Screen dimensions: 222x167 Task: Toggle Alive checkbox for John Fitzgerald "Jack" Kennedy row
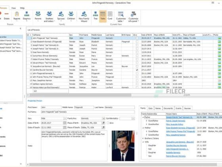click(x=137, y=38)
